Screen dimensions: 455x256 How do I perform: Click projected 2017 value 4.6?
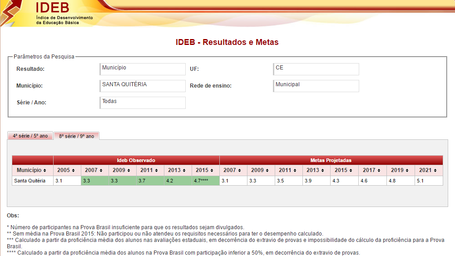coord(373,181)
